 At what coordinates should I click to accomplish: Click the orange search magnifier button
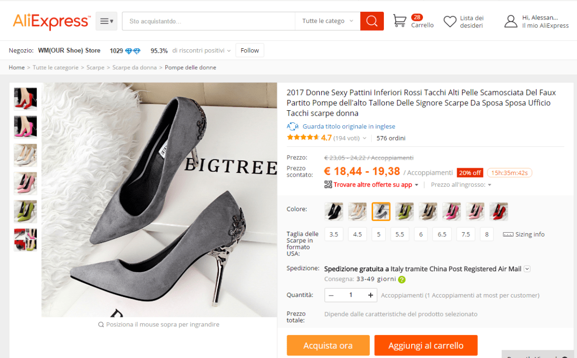click(x=372, y=21)
